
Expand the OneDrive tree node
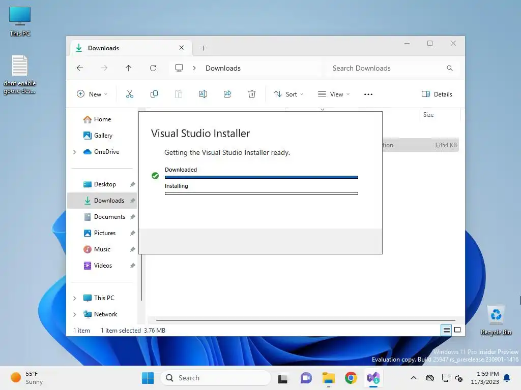[x=75, y=152]
